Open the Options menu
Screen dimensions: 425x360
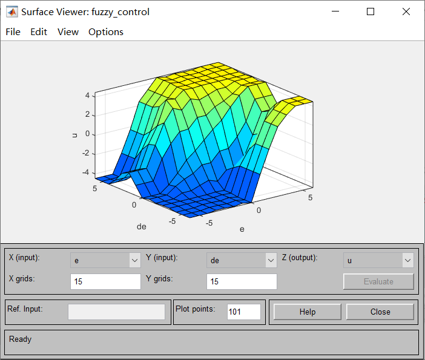click(x=106, y=32)
